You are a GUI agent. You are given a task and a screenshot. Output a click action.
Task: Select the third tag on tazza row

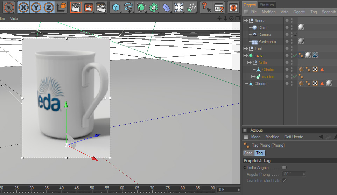coord(315,55)
